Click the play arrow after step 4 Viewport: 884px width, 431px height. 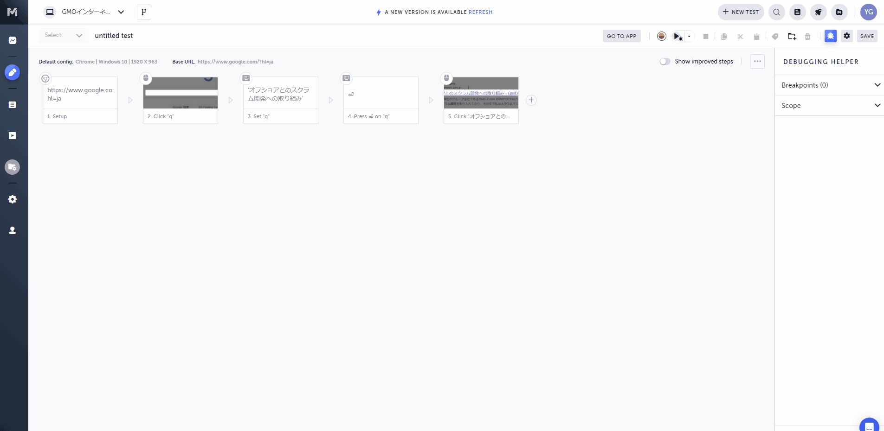tap(431, 100)
